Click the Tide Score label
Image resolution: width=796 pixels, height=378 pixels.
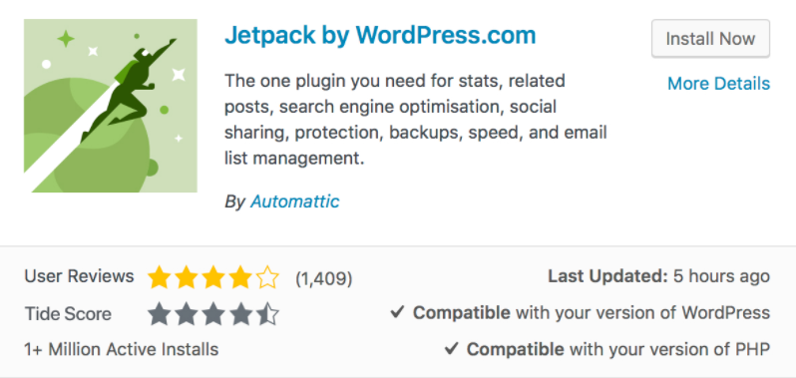(x=68, y=313)
